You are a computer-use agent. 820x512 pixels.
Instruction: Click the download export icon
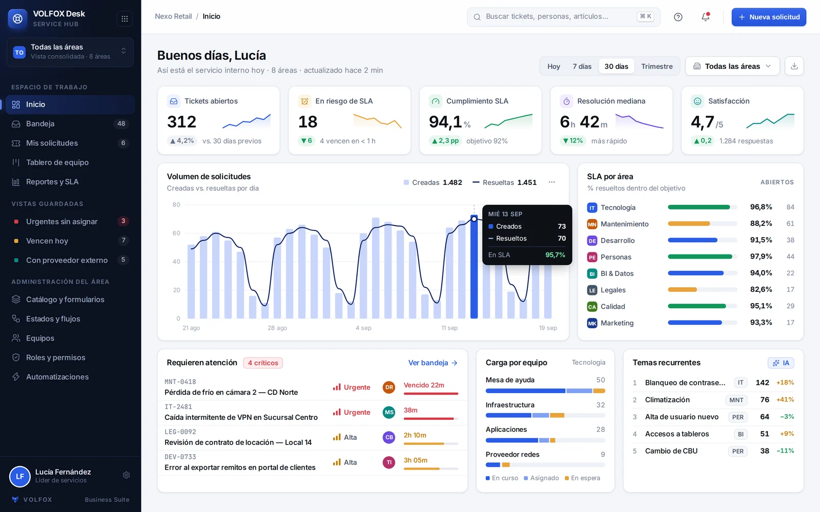794,66
